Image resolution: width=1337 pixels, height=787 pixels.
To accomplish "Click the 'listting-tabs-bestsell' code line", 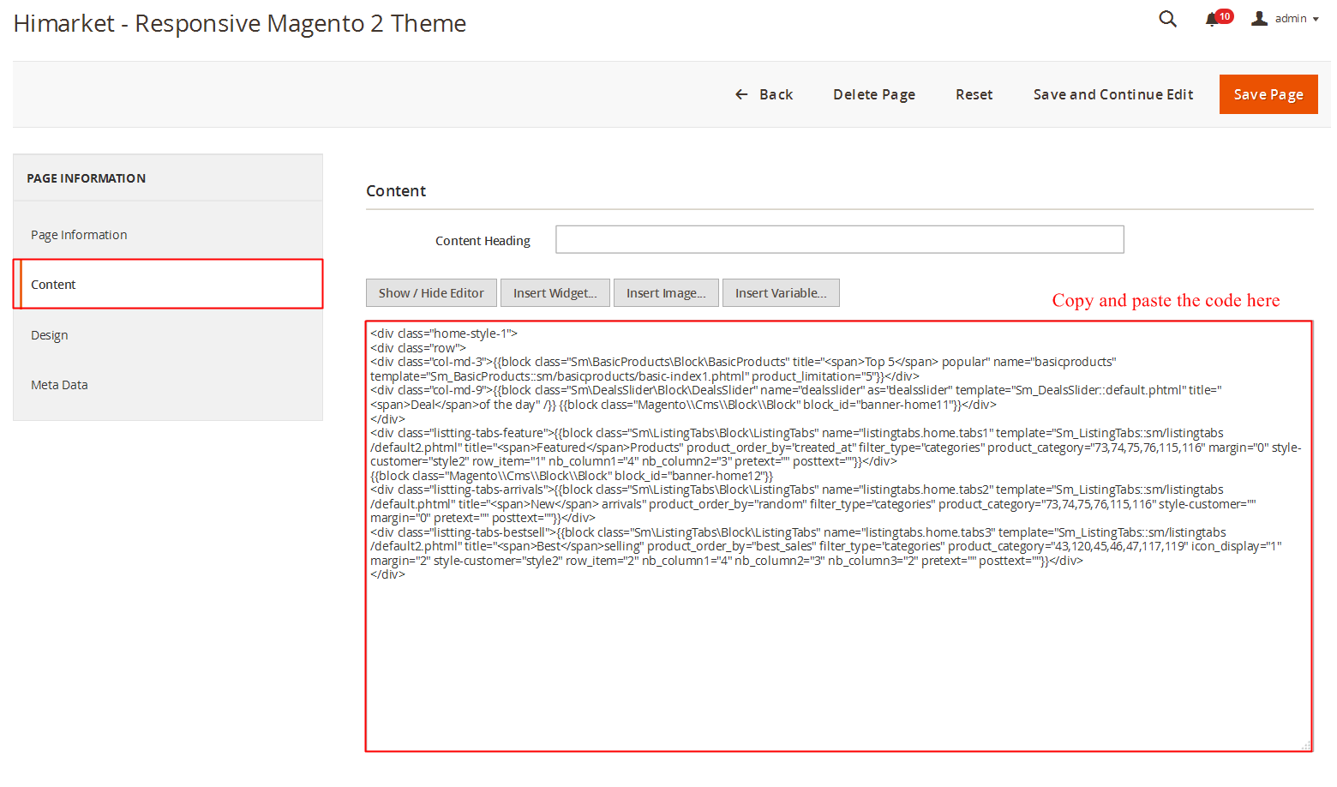I will (798, 532).
